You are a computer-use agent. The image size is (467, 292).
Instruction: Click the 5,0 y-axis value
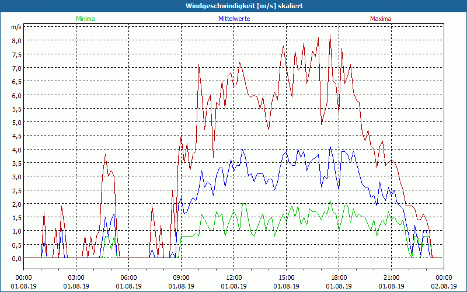point(16,123)
